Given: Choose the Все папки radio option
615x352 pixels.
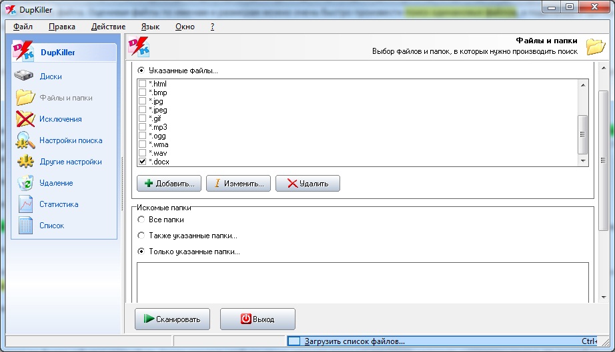Looking at the screenshot, I should (x=141, y=220).
